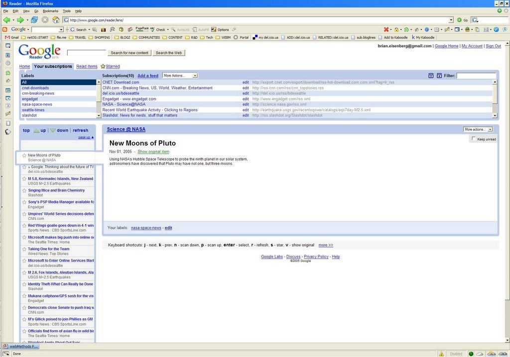Click the Search for new content button
Viewport: 510px width, 357px height.
click(129, 53)
